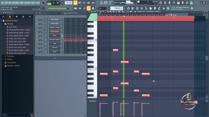The height and width of the screenshot is (117, 209).
Task: Select the Close Grand channel button
Action: [x=55, y=32]
